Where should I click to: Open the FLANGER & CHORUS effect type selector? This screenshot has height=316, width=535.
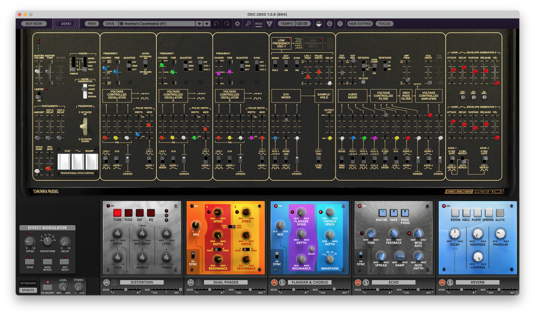[309, 282]
